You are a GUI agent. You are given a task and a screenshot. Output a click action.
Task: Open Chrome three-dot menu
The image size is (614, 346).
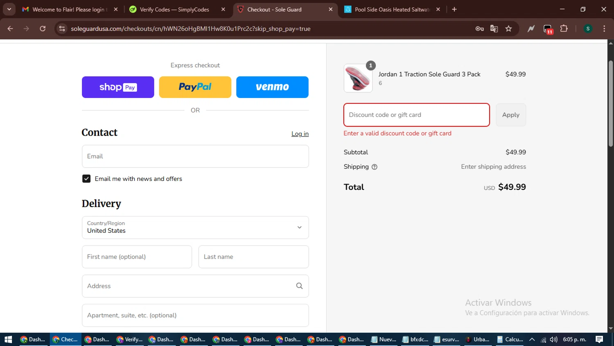pos(604,29)
